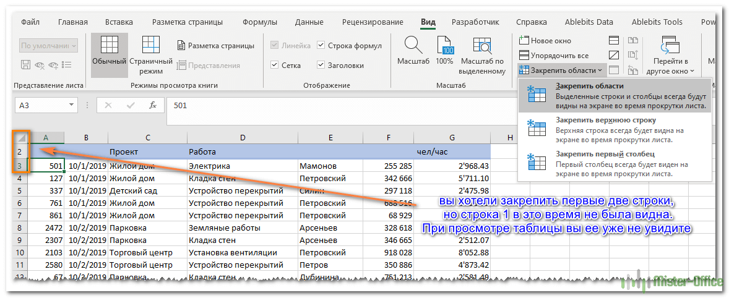This screenshot has width=729, height=298.
Task: Switch to the Данные ribbon tab
Action: 309,22
